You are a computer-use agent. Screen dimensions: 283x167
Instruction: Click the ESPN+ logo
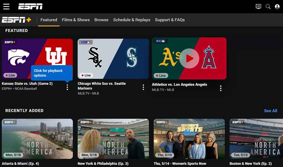(x=16, y=20)
